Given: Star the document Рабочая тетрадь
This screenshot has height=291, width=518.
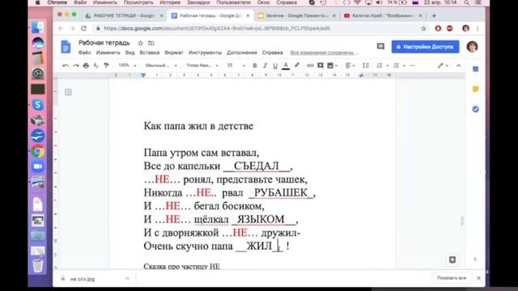Looking at the screenshot, I should [x=140, y=43].
